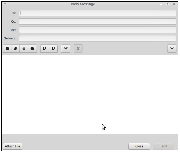Focus the Subject field
Image resolution: width=180 pixels, height=153 pixels.
click(98, 38)
